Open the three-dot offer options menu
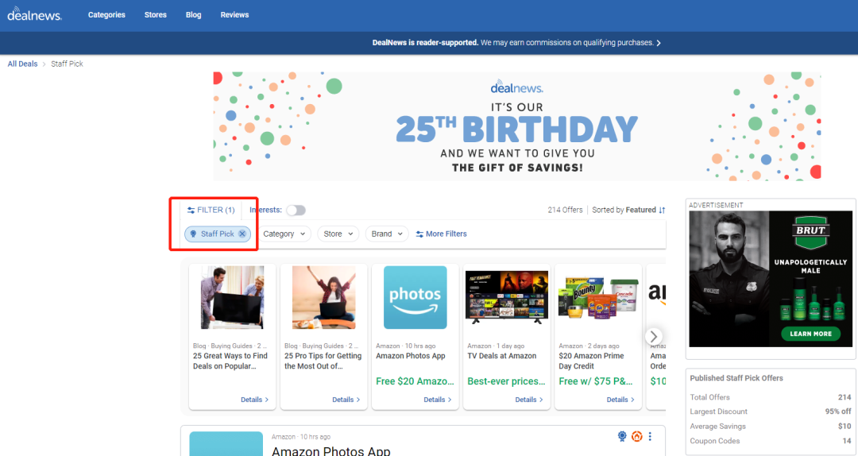Screen dimensions: 858x456 point(650,436)
